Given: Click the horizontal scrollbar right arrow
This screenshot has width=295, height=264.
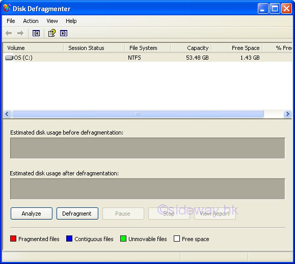Looking at the screenshot, I should coord(287,114).
